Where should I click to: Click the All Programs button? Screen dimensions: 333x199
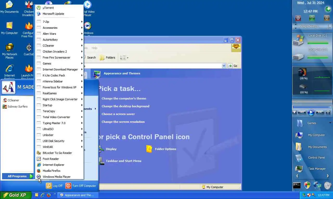[18, 176]
